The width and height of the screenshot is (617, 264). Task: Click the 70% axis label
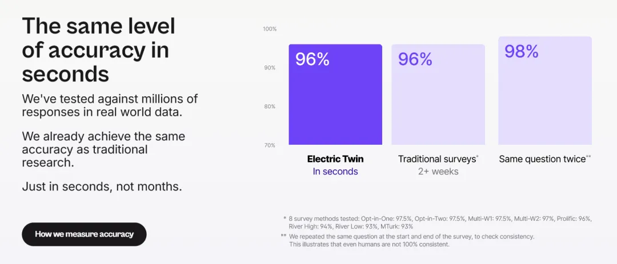270,145
